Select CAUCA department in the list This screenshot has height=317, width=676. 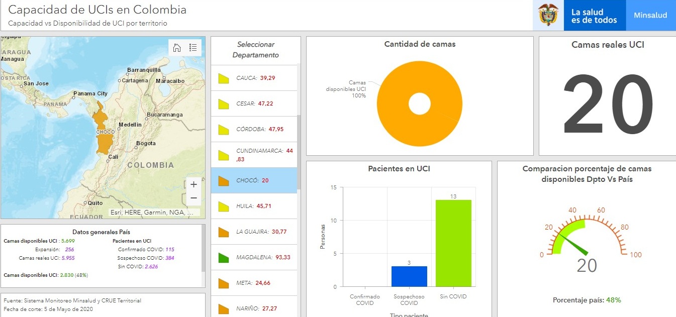254,78
